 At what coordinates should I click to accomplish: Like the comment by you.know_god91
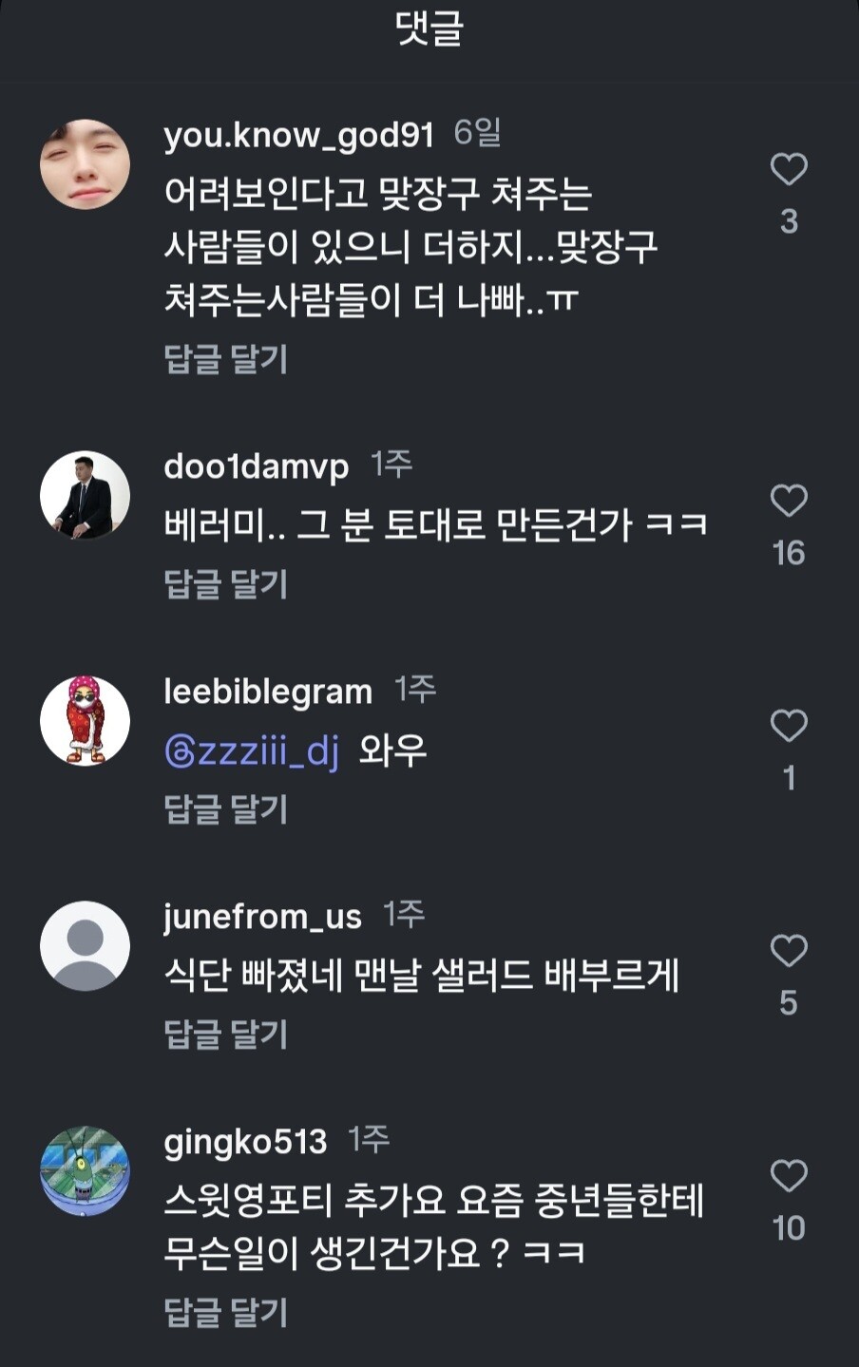pyautogui.click(x=788, y=170)
